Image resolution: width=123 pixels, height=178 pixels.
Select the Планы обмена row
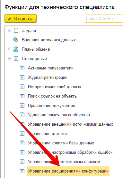click(36, 49)
